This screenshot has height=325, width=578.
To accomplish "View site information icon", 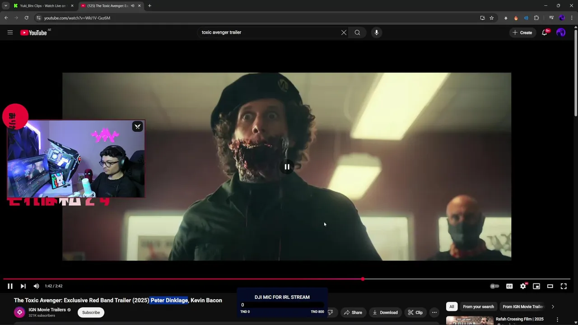I will [38, 18].
